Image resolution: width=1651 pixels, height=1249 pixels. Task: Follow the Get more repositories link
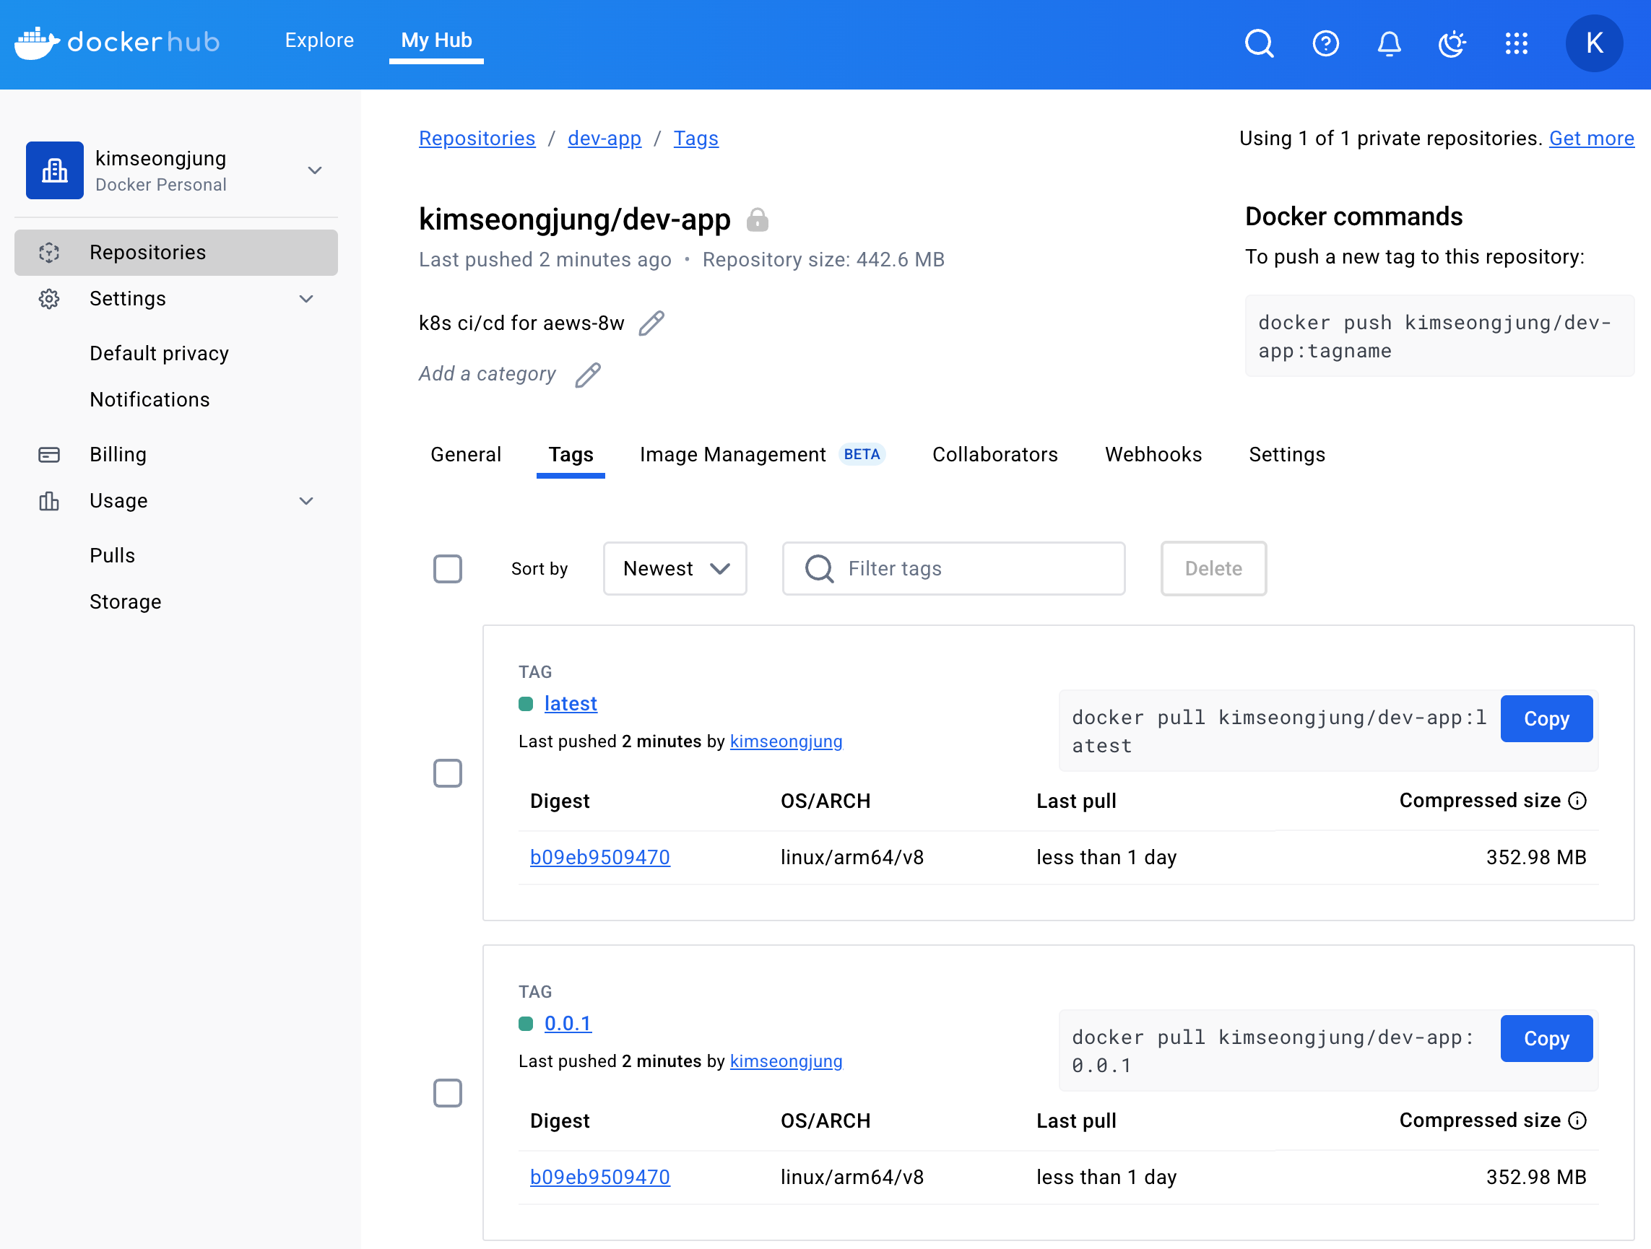coord(1590,138)
